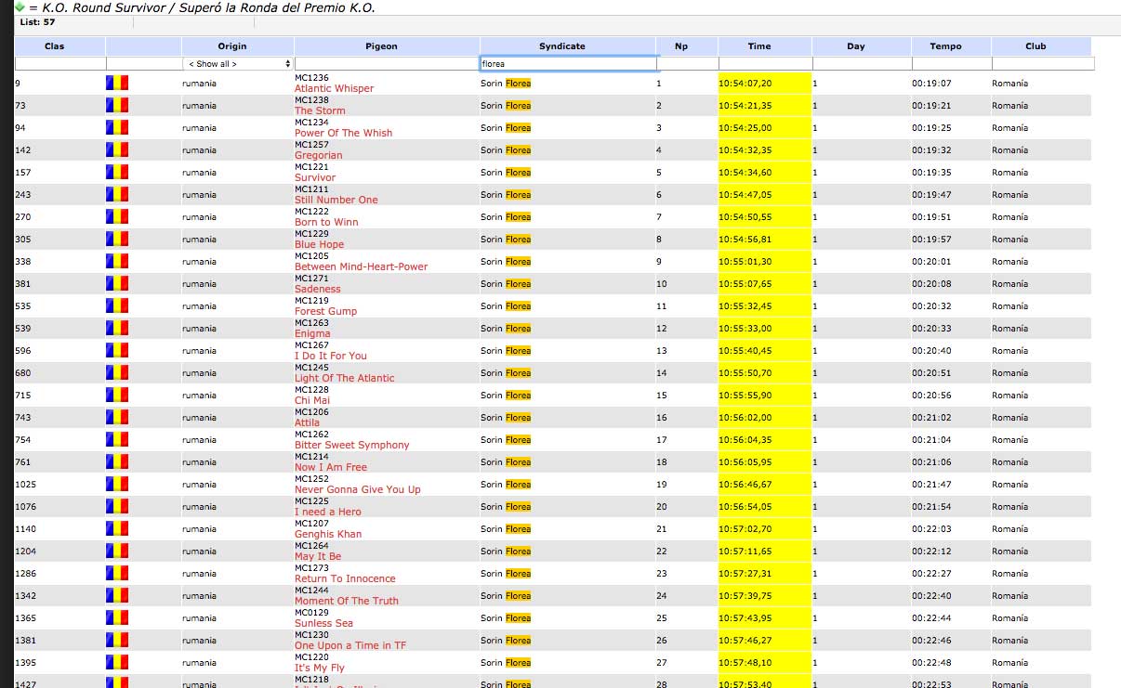Follow the Power Of The Whish link

click(x=343, y=133)
